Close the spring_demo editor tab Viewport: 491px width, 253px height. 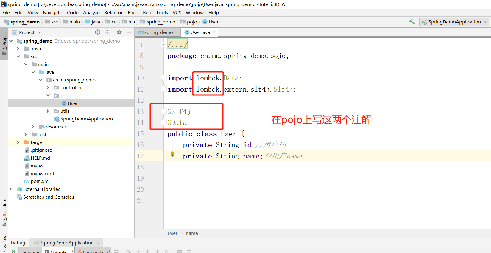pos(177,32)
